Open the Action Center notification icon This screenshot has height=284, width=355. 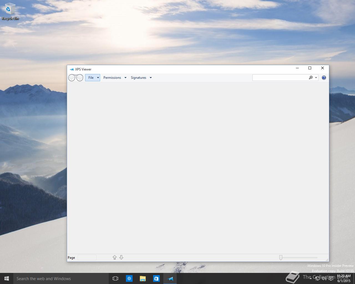(x=331, y=278)
